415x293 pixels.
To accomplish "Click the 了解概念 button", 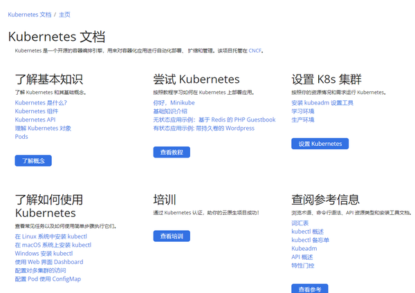I will click(x=33, y=160).
